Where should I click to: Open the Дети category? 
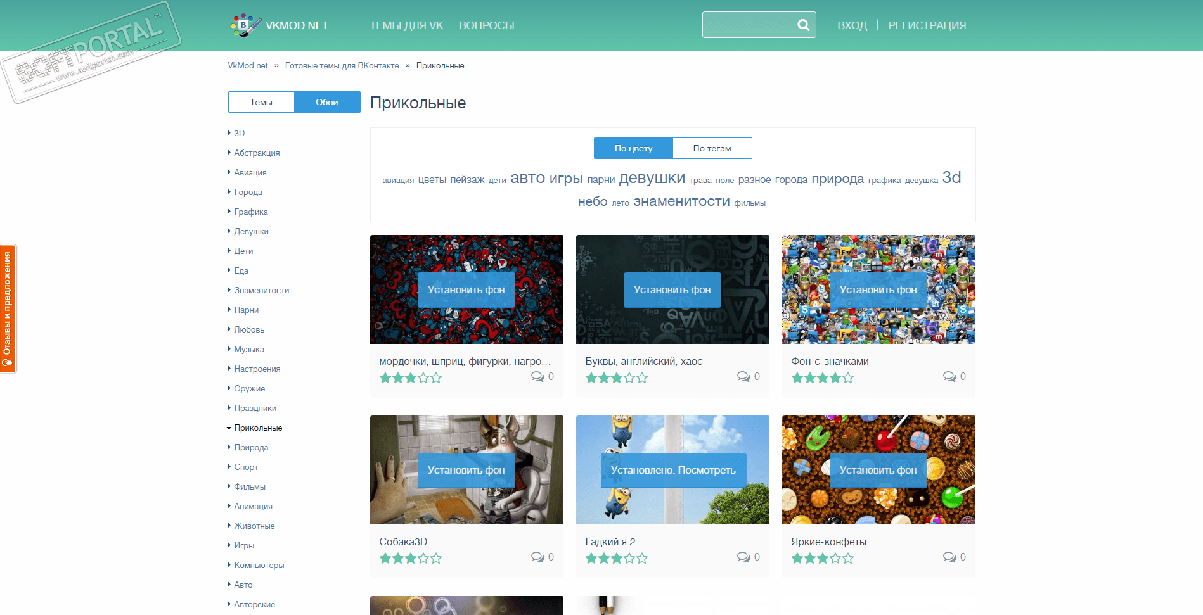tap(243, 251)
